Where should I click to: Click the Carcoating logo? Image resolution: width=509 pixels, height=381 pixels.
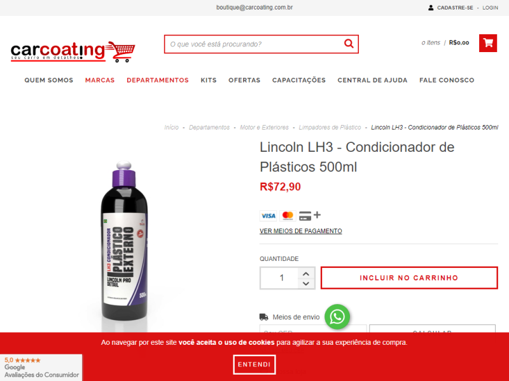tap(73, 51)
